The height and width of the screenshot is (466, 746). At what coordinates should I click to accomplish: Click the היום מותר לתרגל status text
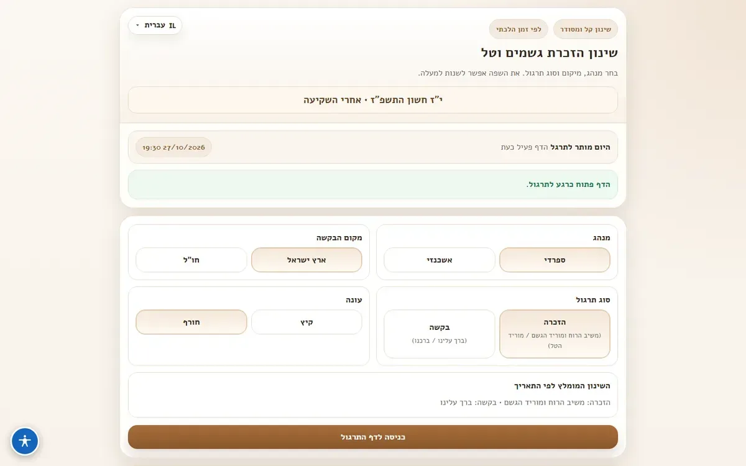pyautogui.click(x=580, y=147)
